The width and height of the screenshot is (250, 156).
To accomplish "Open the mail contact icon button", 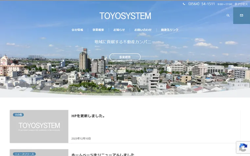I will 241,15.
